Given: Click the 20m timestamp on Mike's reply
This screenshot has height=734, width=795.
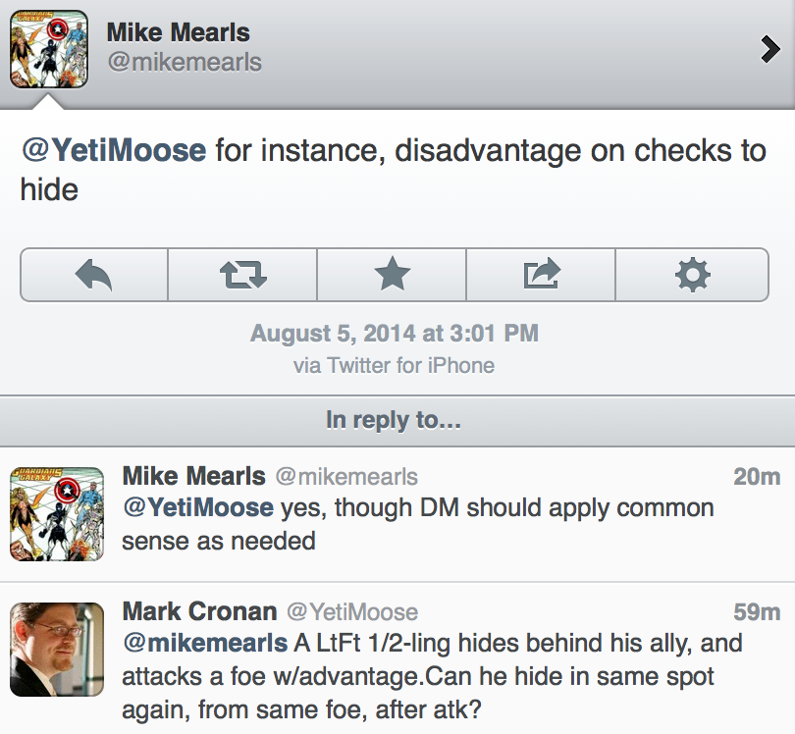Looking at the screenshot, I should 756,477.
